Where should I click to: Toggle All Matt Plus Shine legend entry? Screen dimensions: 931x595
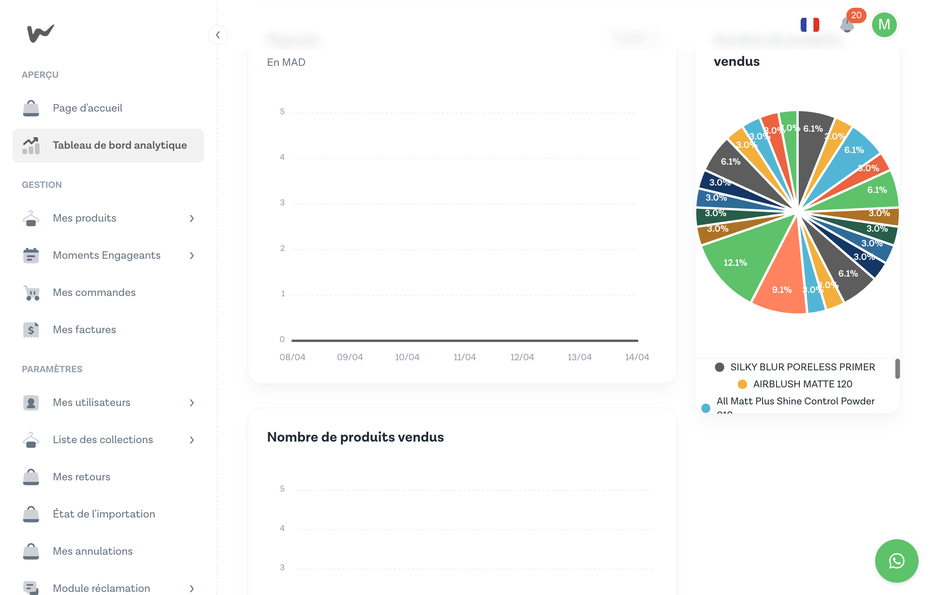[795, 401]
